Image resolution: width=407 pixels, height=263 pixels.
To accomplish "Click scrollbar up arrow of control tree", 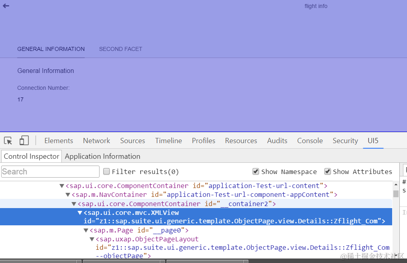I will (396, 184).
